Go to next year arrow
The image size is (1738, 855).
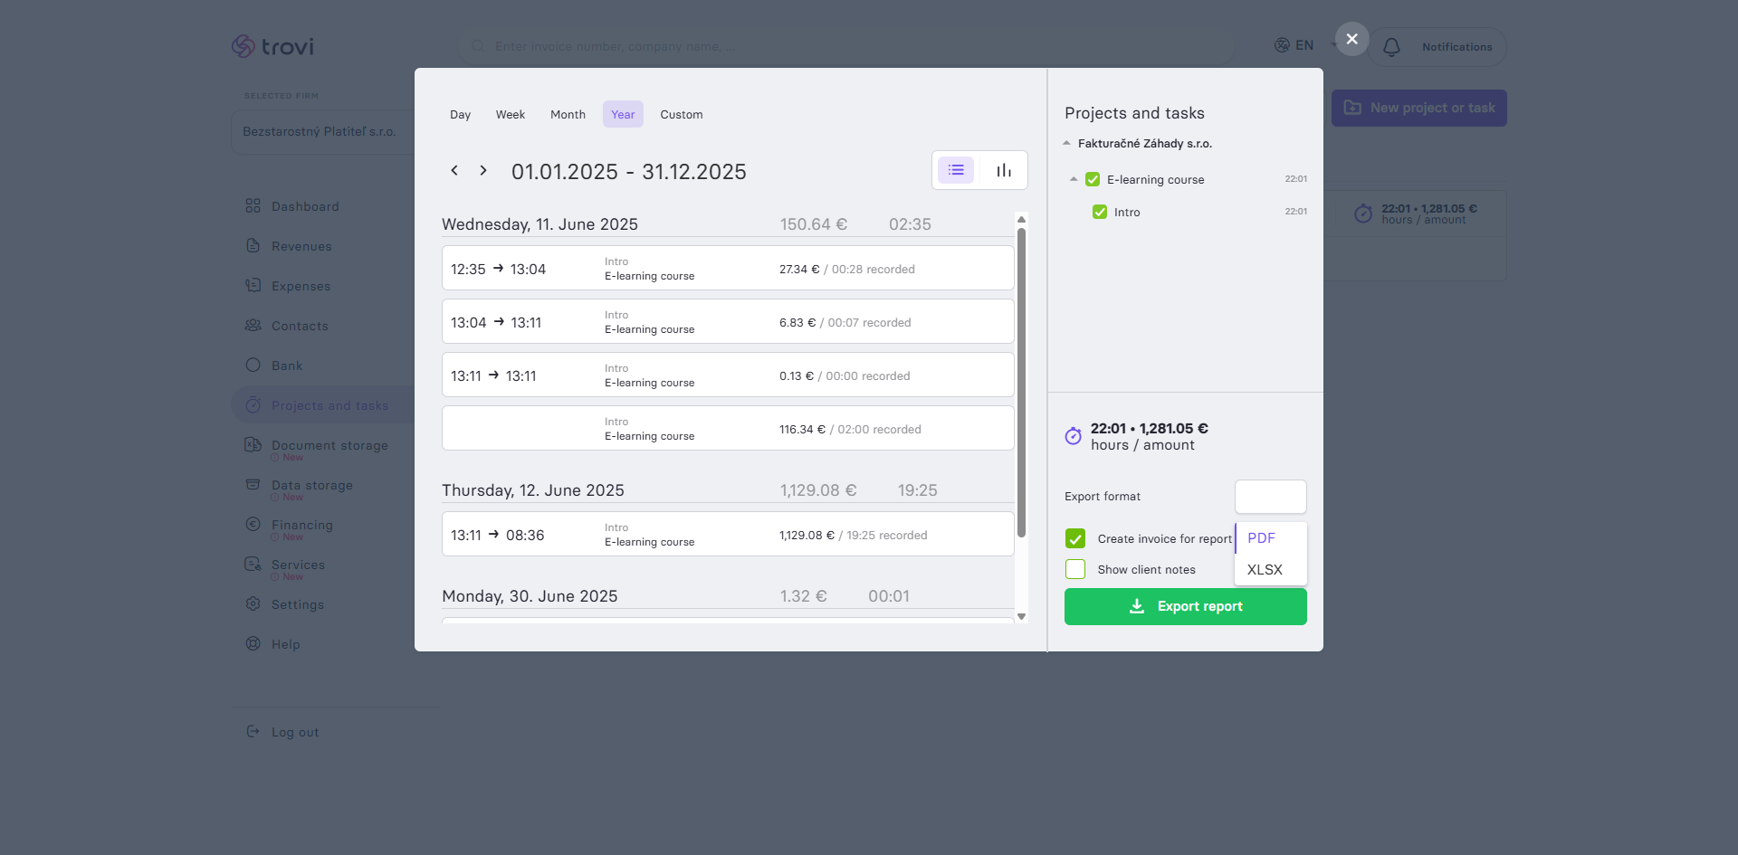coord(483,170)
